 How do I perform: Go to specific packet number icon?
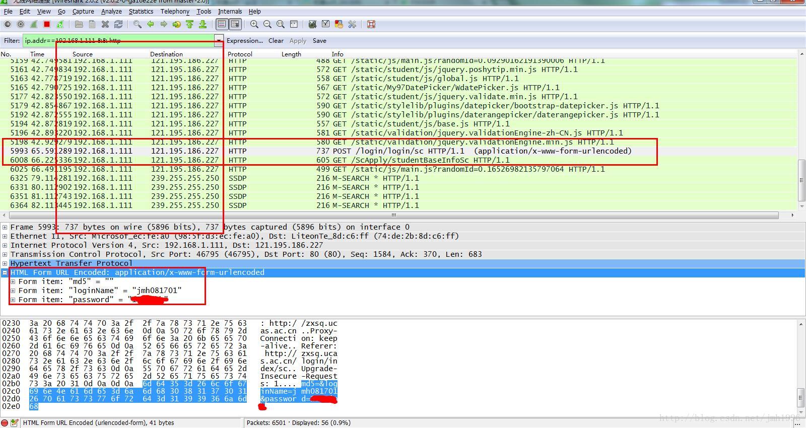(176, 24)
